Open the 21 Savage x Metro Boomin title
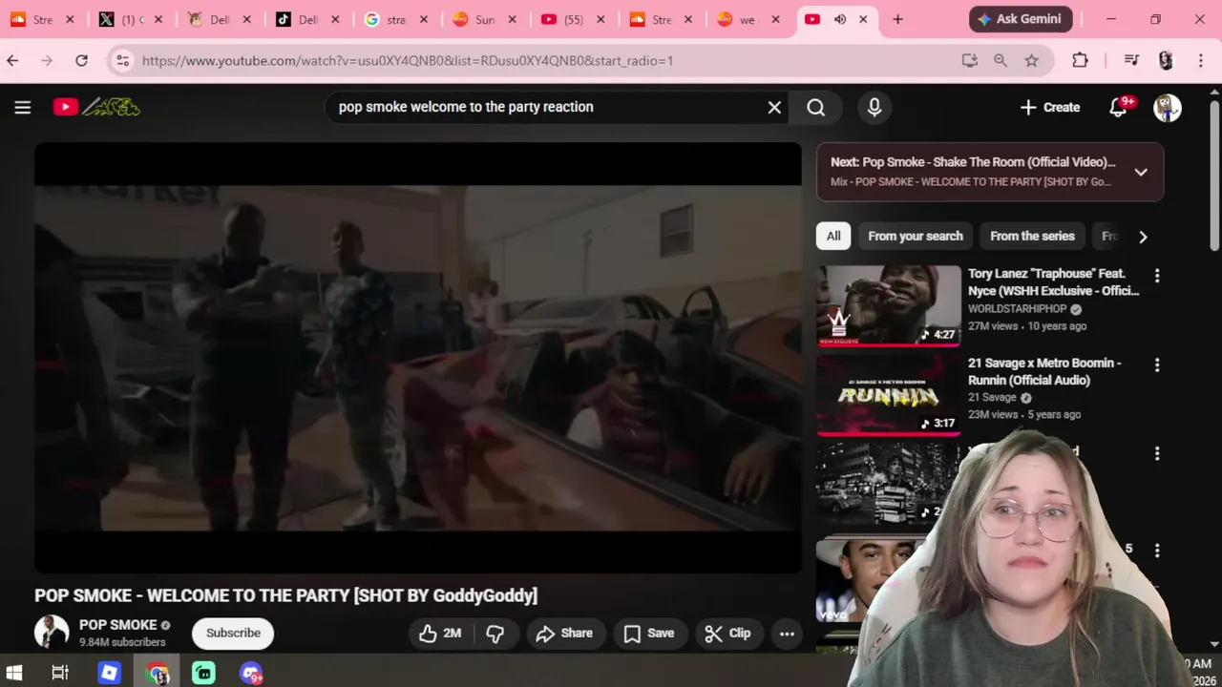This screenshot has height=687, width=1222. click(x=1044, y=371)
